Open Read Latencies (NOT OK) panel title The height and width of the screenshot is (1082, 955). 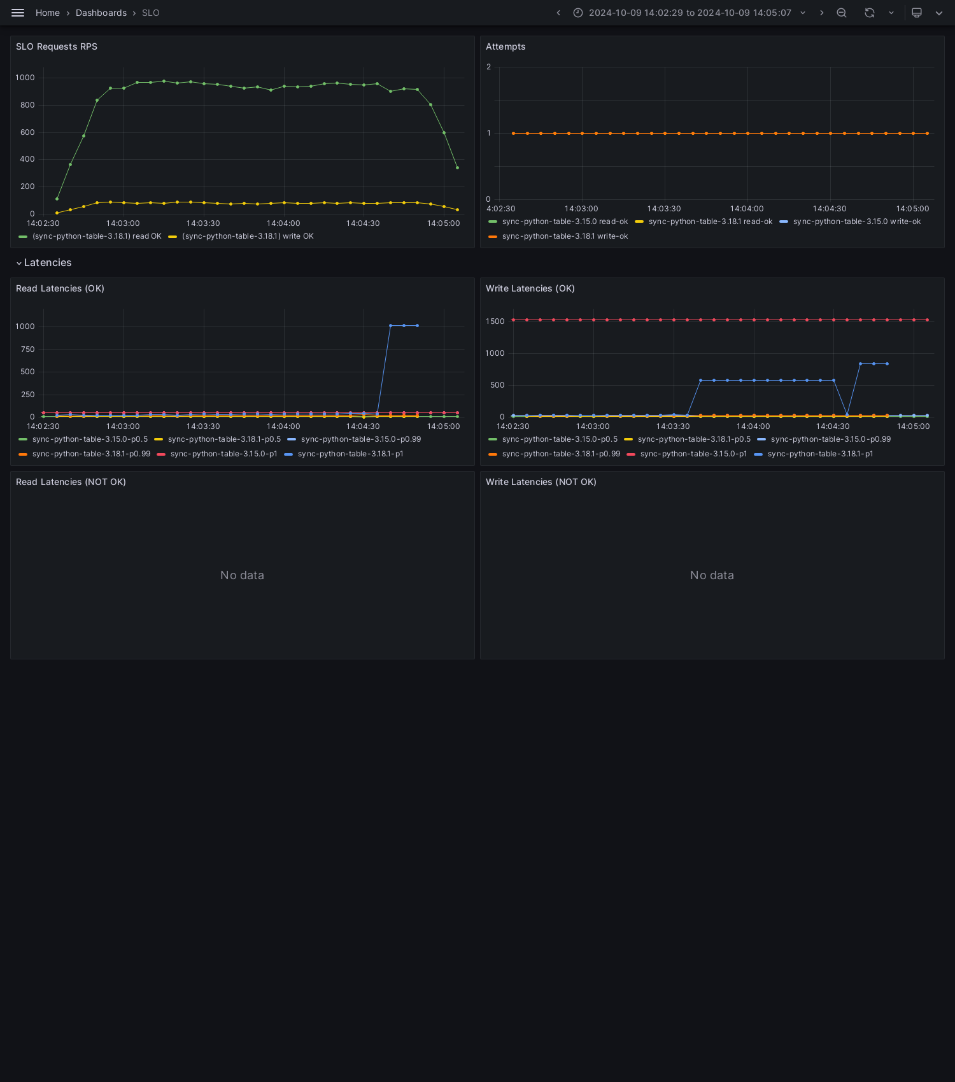(x=71, y=482)
